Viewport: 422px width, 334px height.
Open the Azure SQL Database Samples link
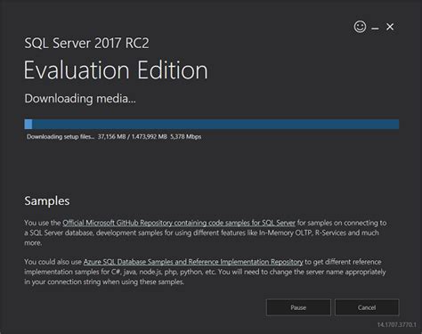pos(193,262)
